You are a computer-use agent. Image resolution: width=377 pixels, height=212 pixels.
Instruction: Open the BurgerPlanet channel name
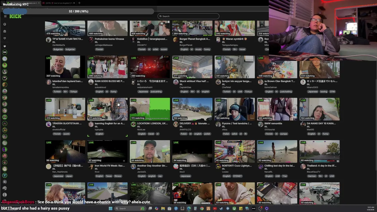coord(186,45)
